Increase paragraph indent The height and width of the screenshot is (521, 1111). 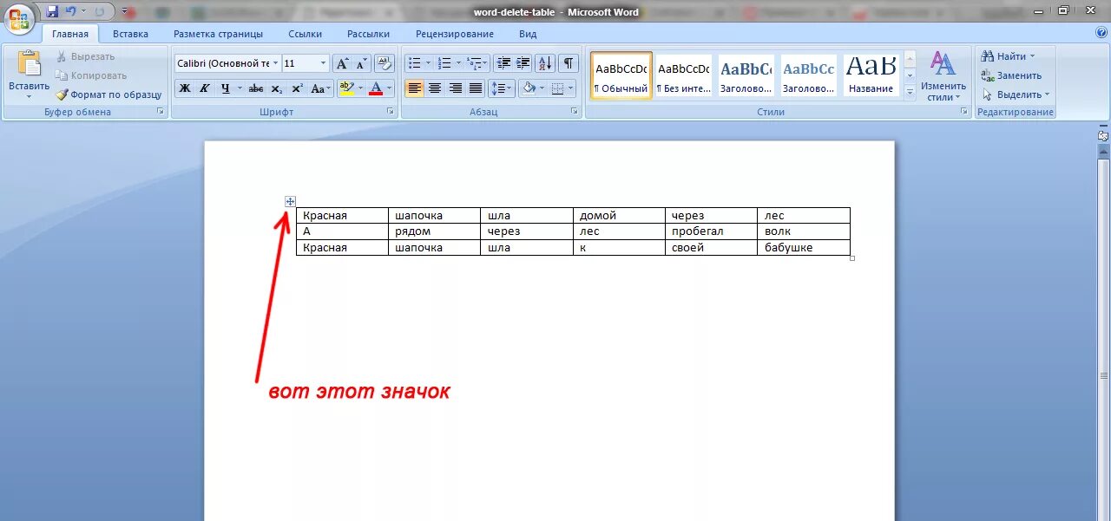pos(523,63)
